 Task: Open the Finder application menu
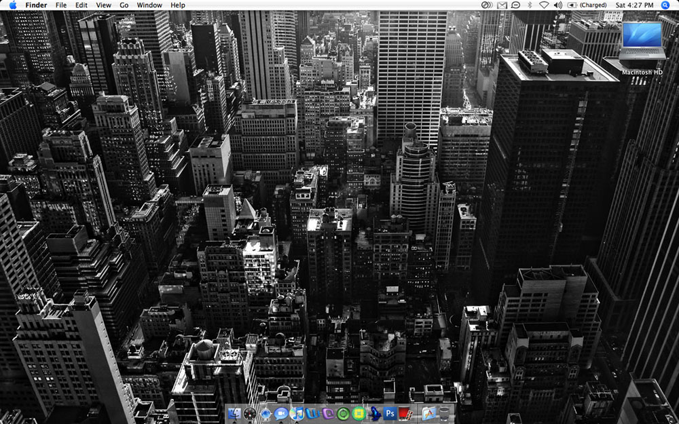[x=37, y=5]
